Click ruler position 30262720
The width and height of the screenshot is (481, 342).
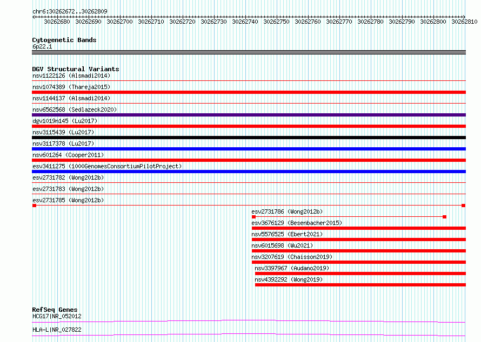point(182,22)
